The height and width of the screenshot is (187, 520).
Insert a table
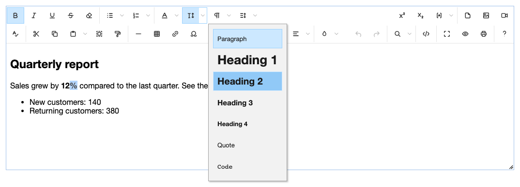pyautogui.click(x=157, y=34)
